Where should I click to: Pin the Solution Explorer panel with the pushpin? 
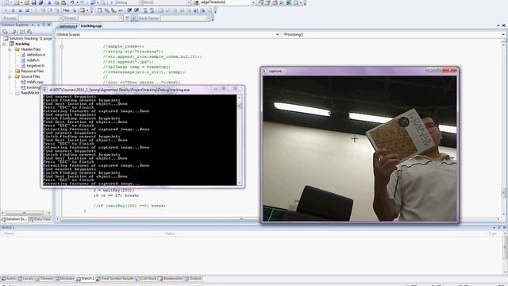[44, 25]
